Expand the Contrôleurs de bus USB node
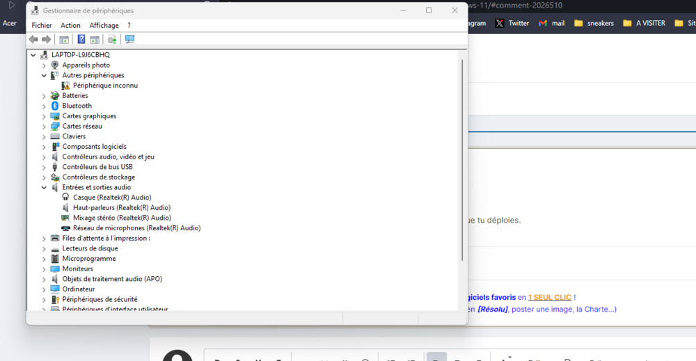The width and height of the screenshot is (696, 361). pyautogui.click(x=44, y=167)
